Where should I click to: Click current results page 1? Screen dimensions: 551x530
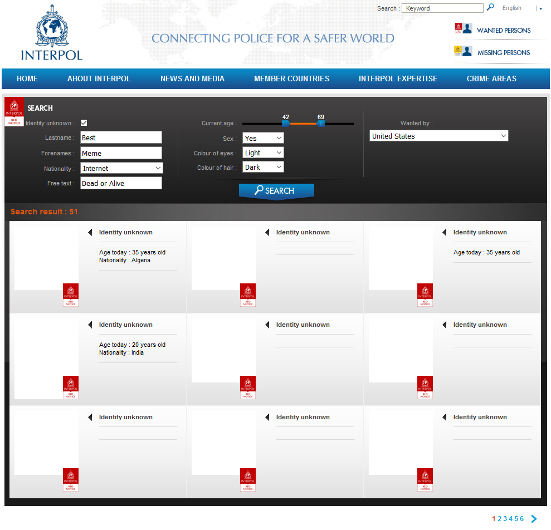click(494, 519)
